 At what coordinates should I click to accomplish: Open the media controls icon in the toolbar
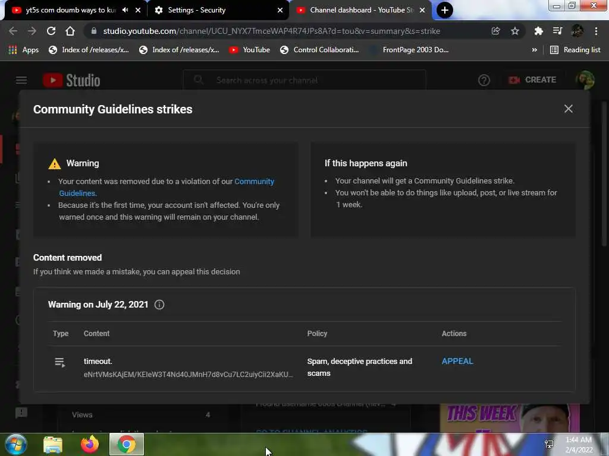557,31
